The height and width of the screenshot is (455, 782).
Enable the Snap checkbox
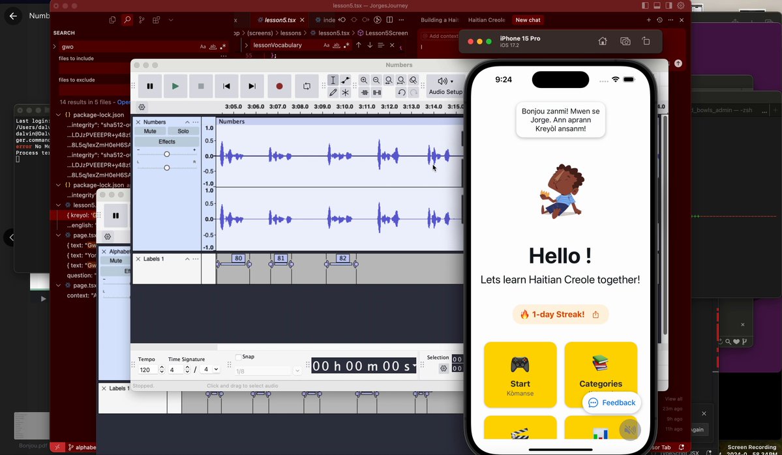[x=239, y=357]
